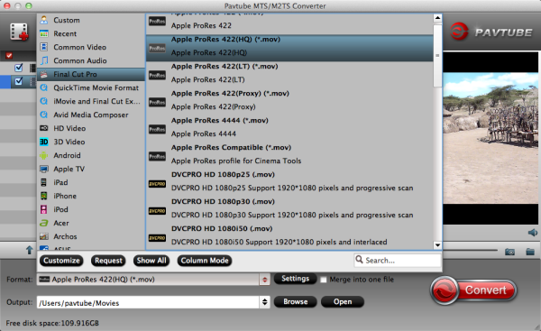This screenshot has width=541, height=331.
Task: Open the Apple TV category
Action: point(91,169)
